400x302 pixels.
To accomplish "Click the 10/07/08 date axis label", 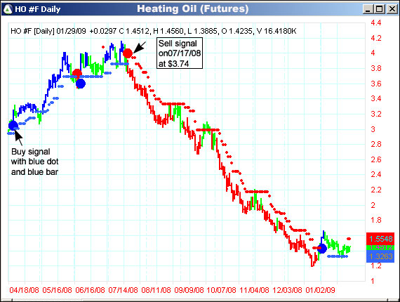I will tap(221, 290).
